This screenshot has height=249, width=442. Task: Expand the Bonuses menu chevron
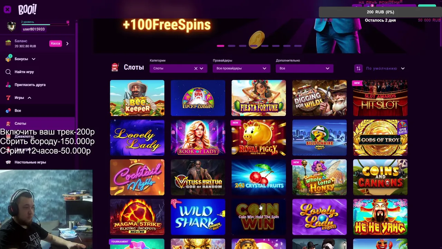pos(33,59)
